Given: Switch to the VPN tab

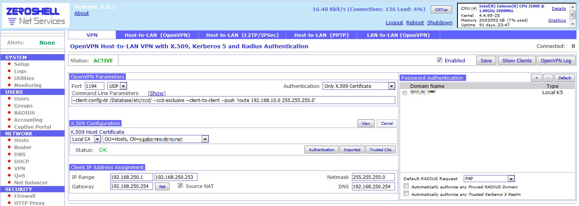Looking at the screenshot, I should [92, 35].
